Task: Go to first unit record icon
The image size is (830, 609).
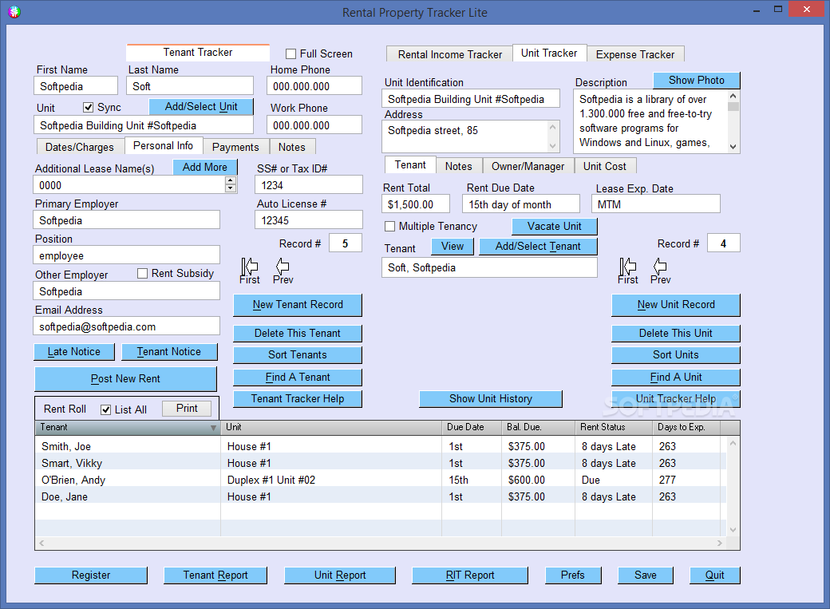Action: point(628,266)
